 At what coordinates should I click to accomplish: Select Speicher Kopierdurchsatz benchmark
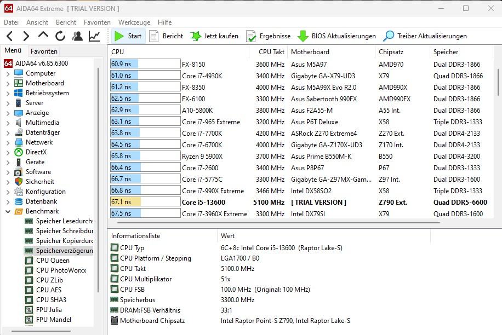(x=59, y=241)
